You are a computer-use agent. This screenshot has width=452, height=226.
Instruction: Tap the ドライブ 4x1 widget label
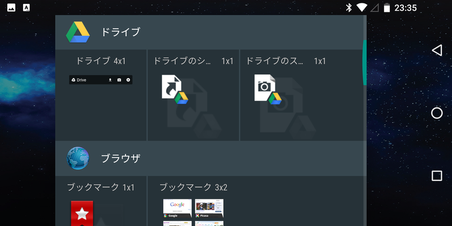[x=101, y=61]
